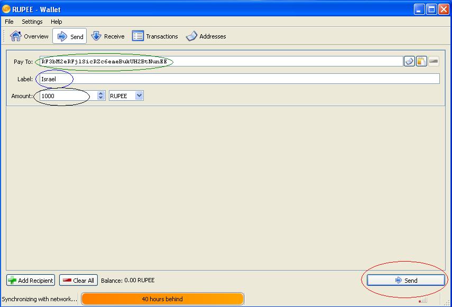This screenshot has height=307, width=452.
Task: Click the Send button at bottom right
Action: pos(405,280)
